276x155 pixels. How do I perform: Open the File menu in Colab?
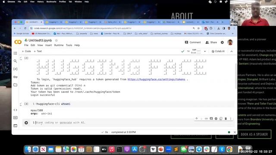[26, 45]
